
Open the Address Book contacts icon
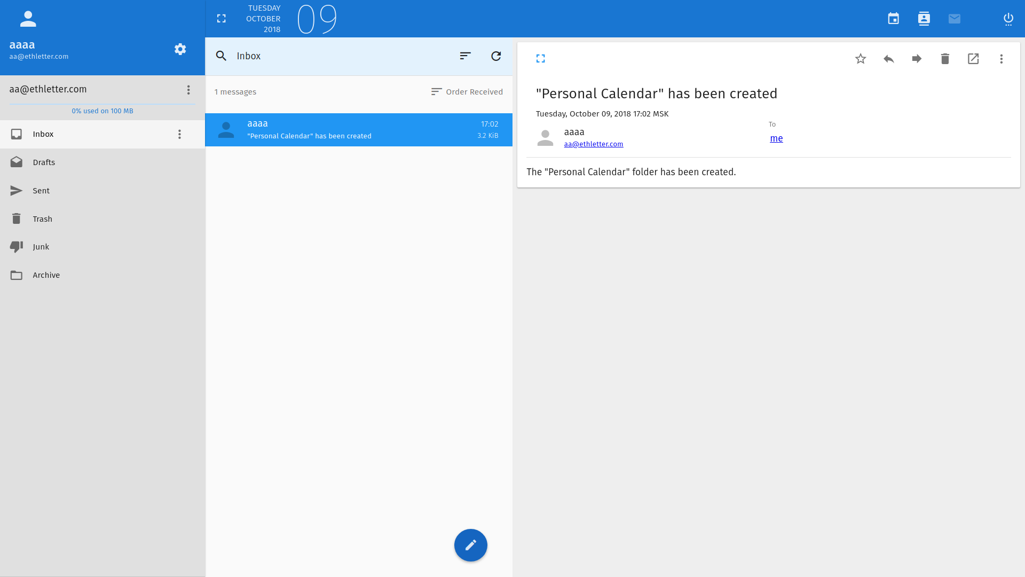(924, 19)
